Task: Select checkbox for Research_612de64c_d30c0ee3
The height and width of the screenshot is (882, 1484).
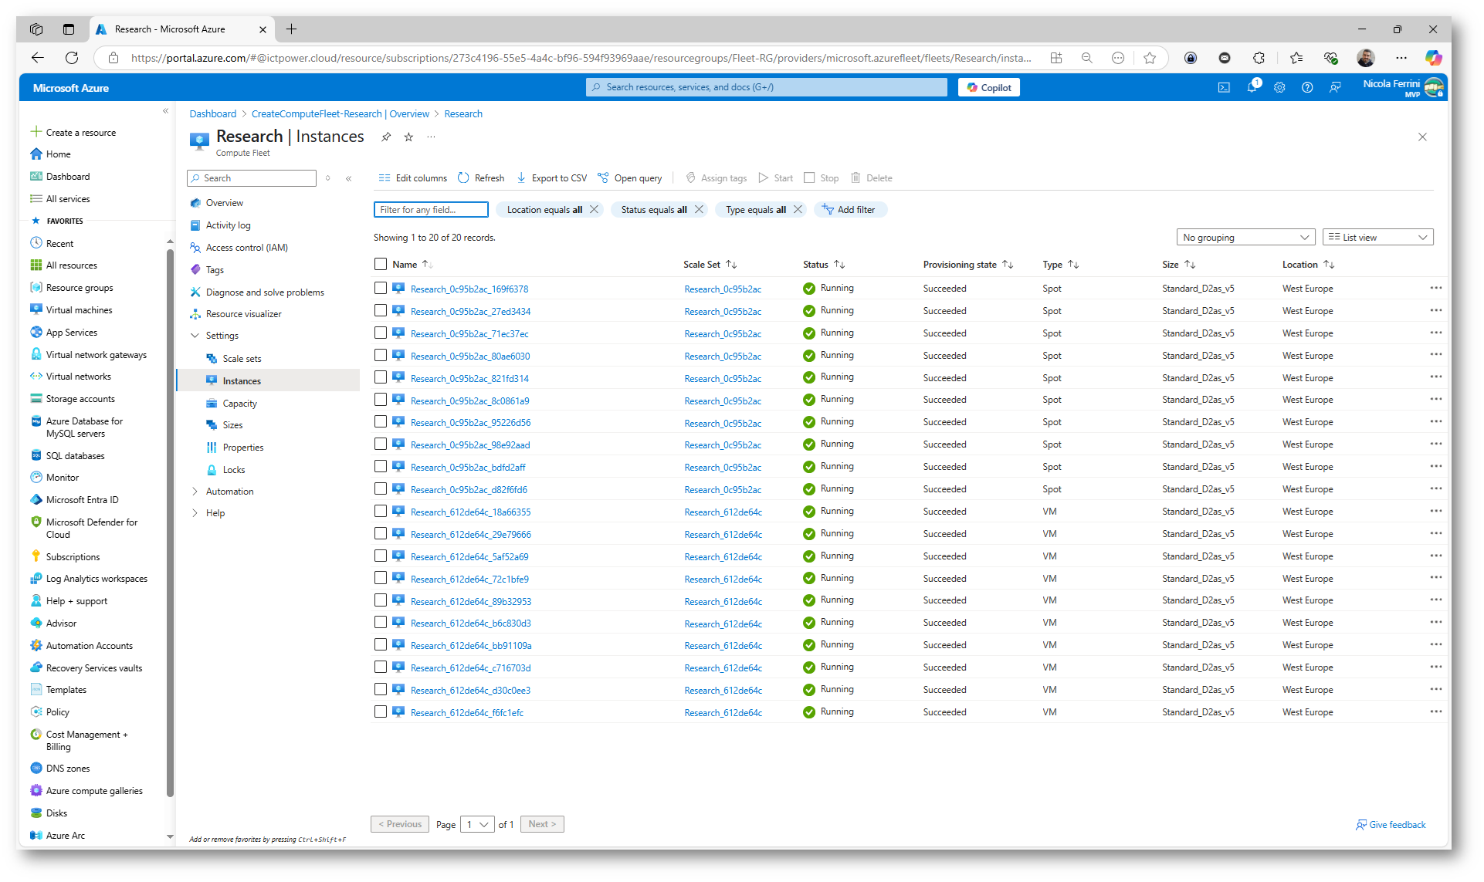Action: pos(381,690)
